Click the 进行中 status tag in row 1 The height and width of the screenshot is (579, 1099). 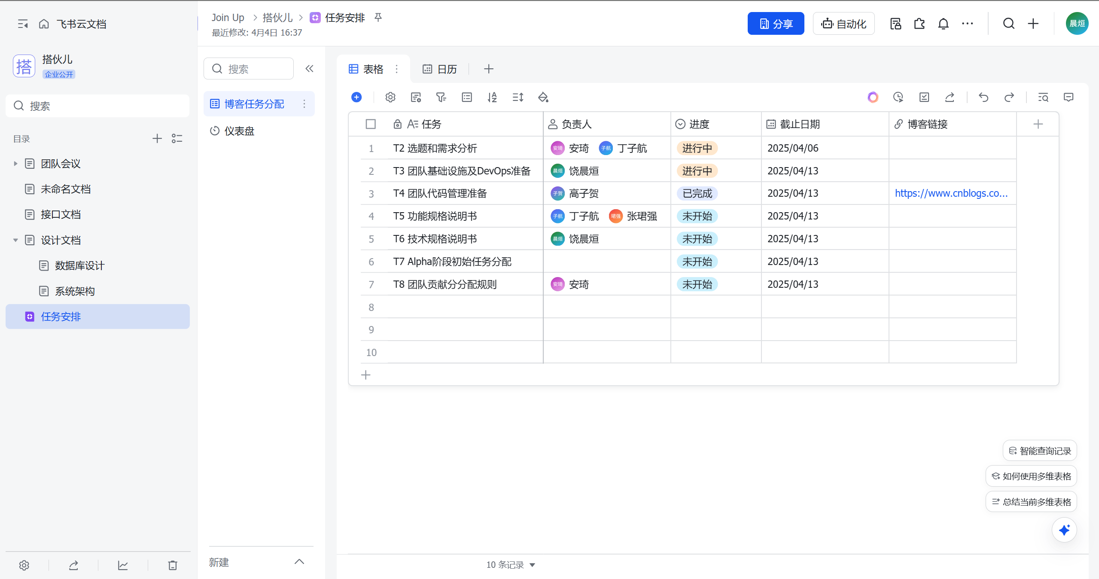point(697,148)
